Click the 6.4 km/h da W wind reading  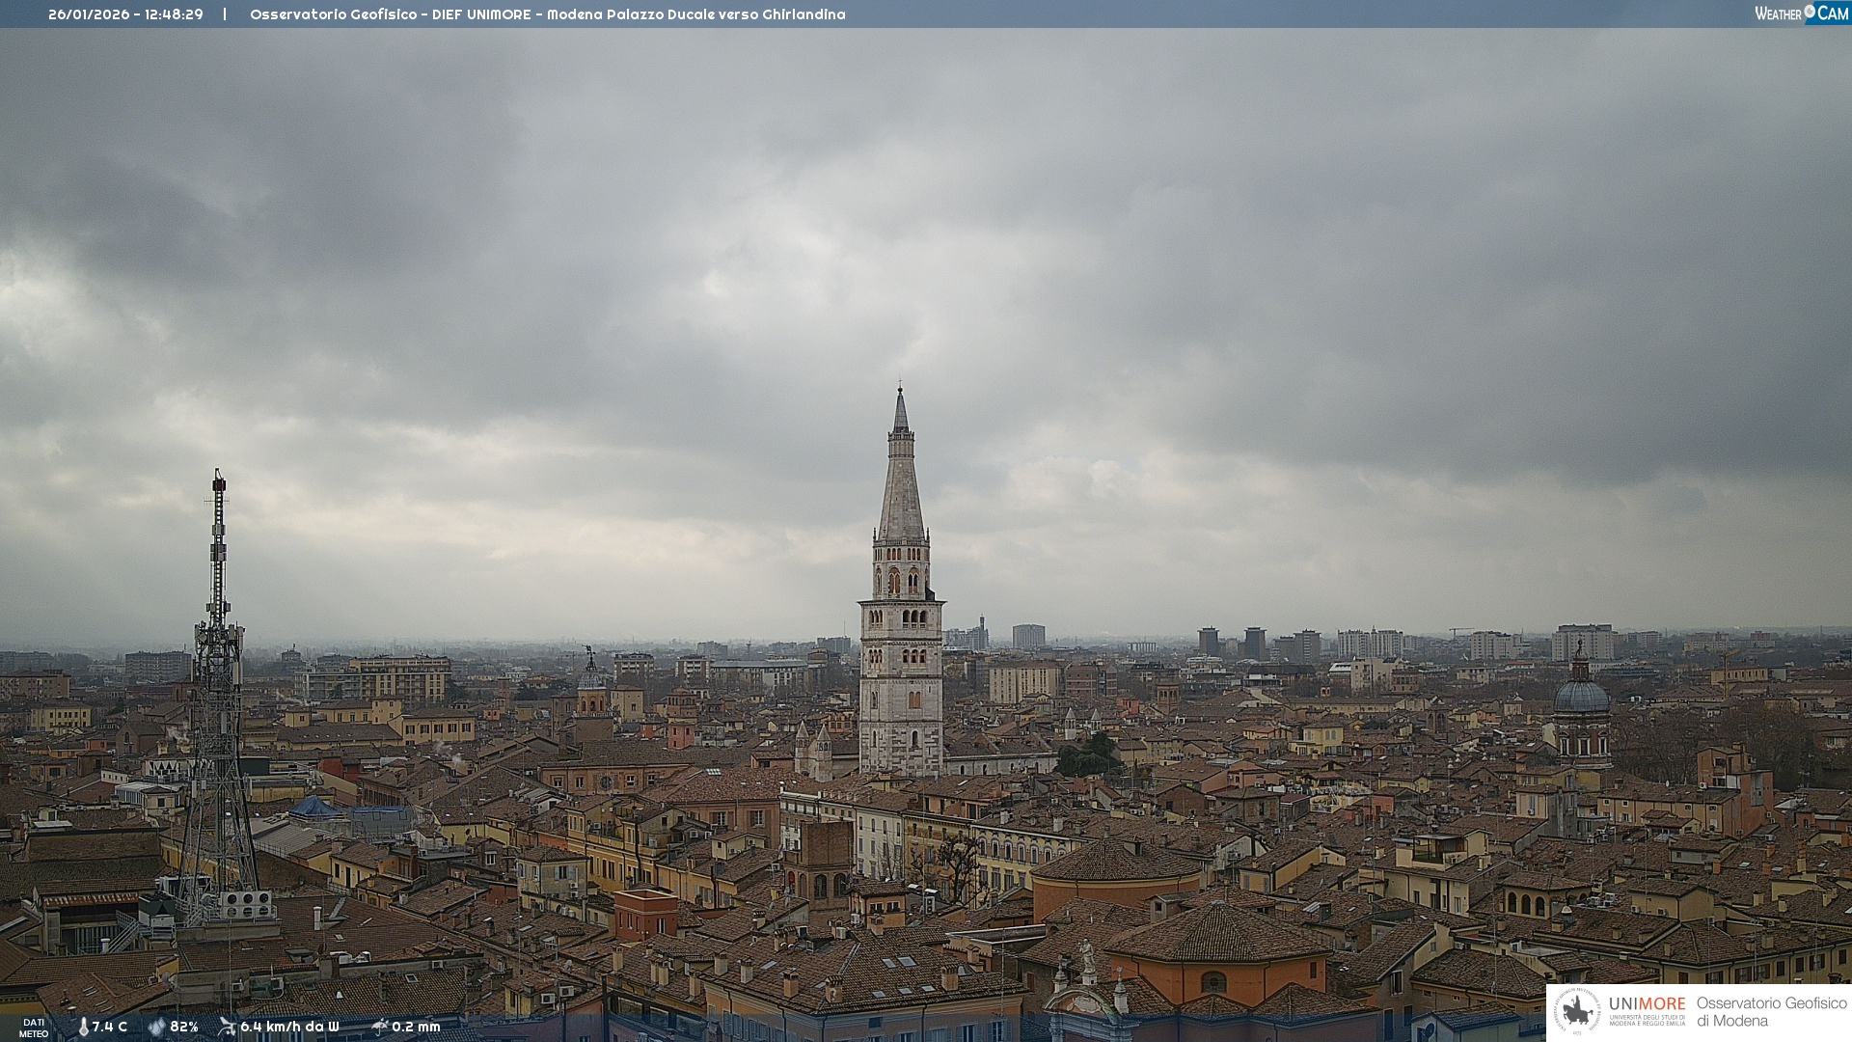(289, 1027)
